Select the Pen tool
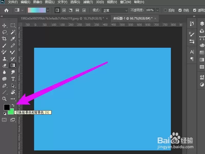Viewport: 205px width, 154px height. [4, 86]
